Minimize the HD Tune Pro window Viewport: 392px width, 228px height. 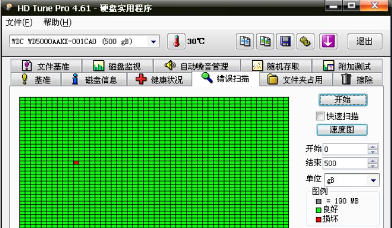pyautogui.click(x=333, y=6)
